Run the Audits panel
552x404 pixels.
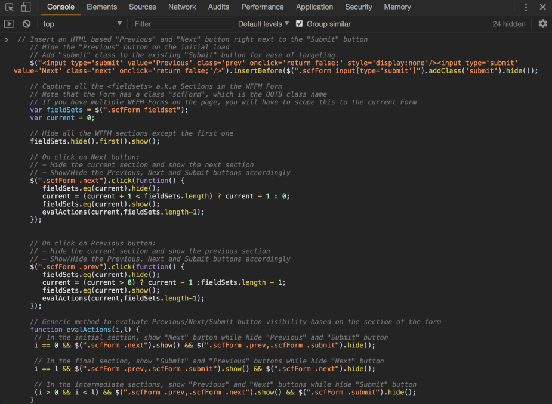[218, 7]
